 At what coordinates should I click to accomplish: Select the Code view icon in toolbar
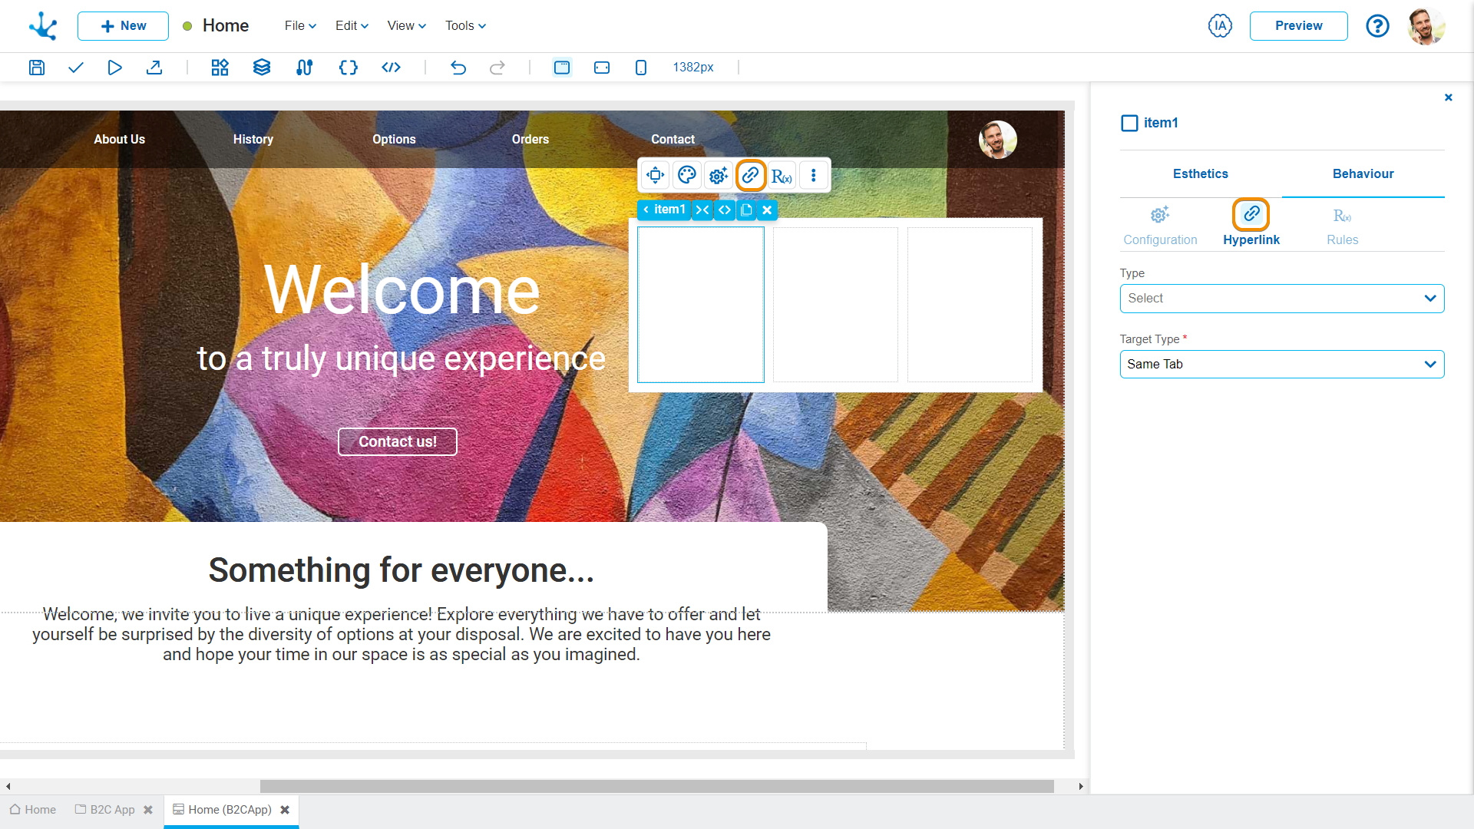(390, 67)
